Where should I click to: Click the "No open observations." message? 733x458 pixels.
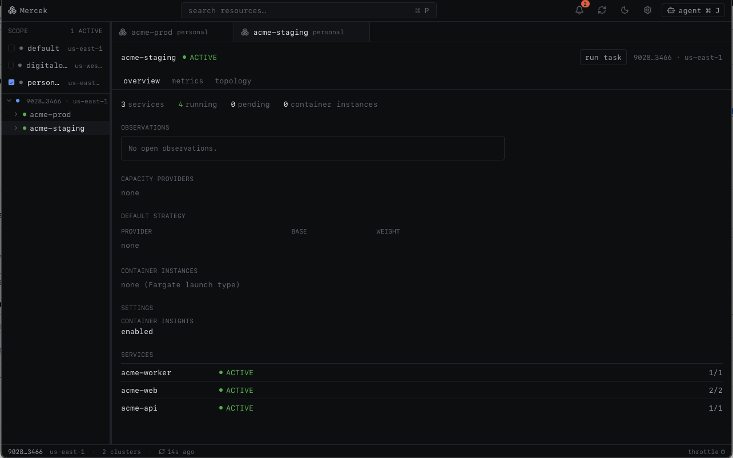[x=173, y=148]
